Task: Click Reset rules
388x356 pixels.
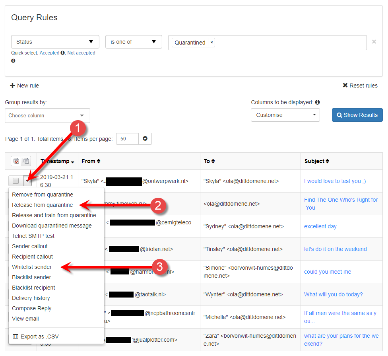Action: pyautogui.click(x=360, y=86)
